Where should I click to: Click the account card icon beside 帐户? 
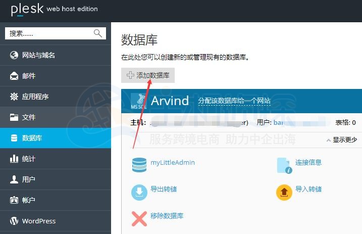tap(14, 200)
